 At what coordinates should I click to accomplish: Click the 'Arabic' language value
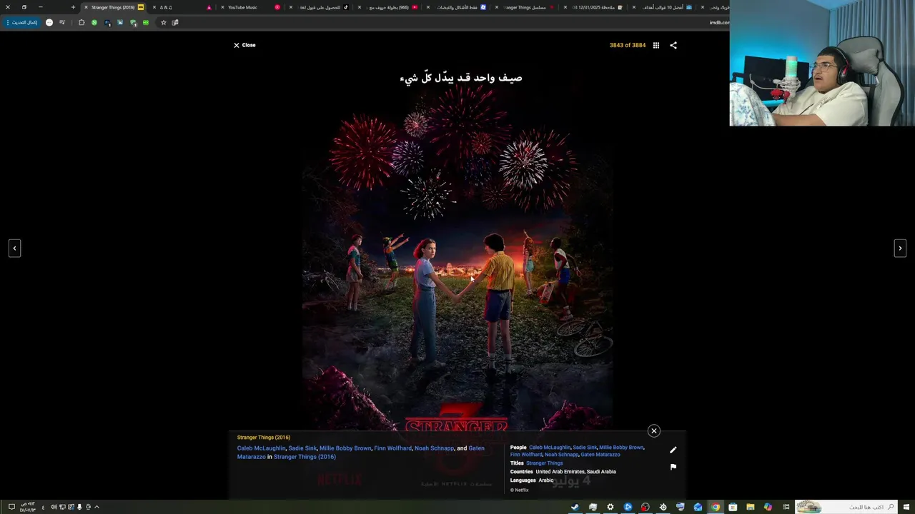pos(545,480)
